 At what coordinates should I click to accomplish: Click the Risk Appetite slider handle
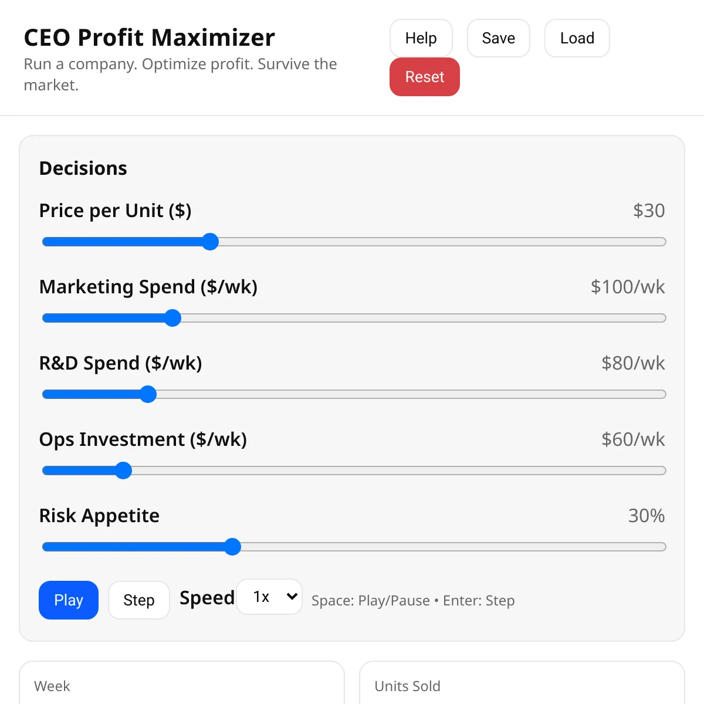[x=233, y=546]
